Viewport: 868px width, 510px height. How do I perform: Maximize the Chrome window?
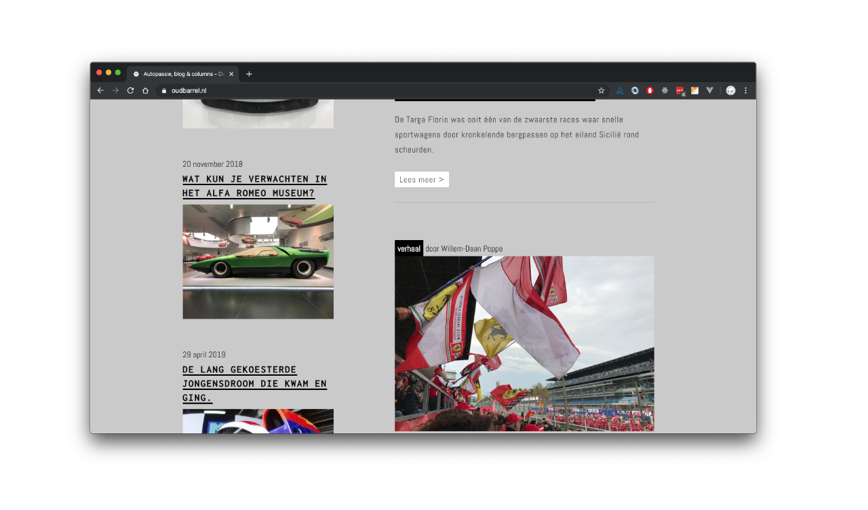tap(118, 73)
